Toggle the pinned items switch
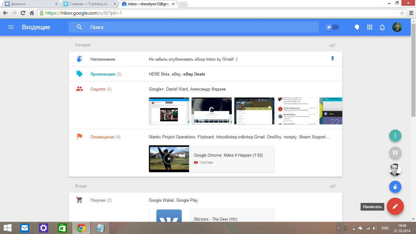This screenshot has width=416, height=234. pos(332,27)
